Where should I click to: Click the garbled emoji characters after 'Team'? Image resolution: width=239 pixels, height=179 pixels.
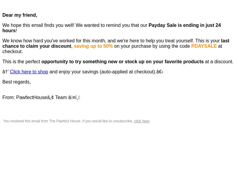74,98
